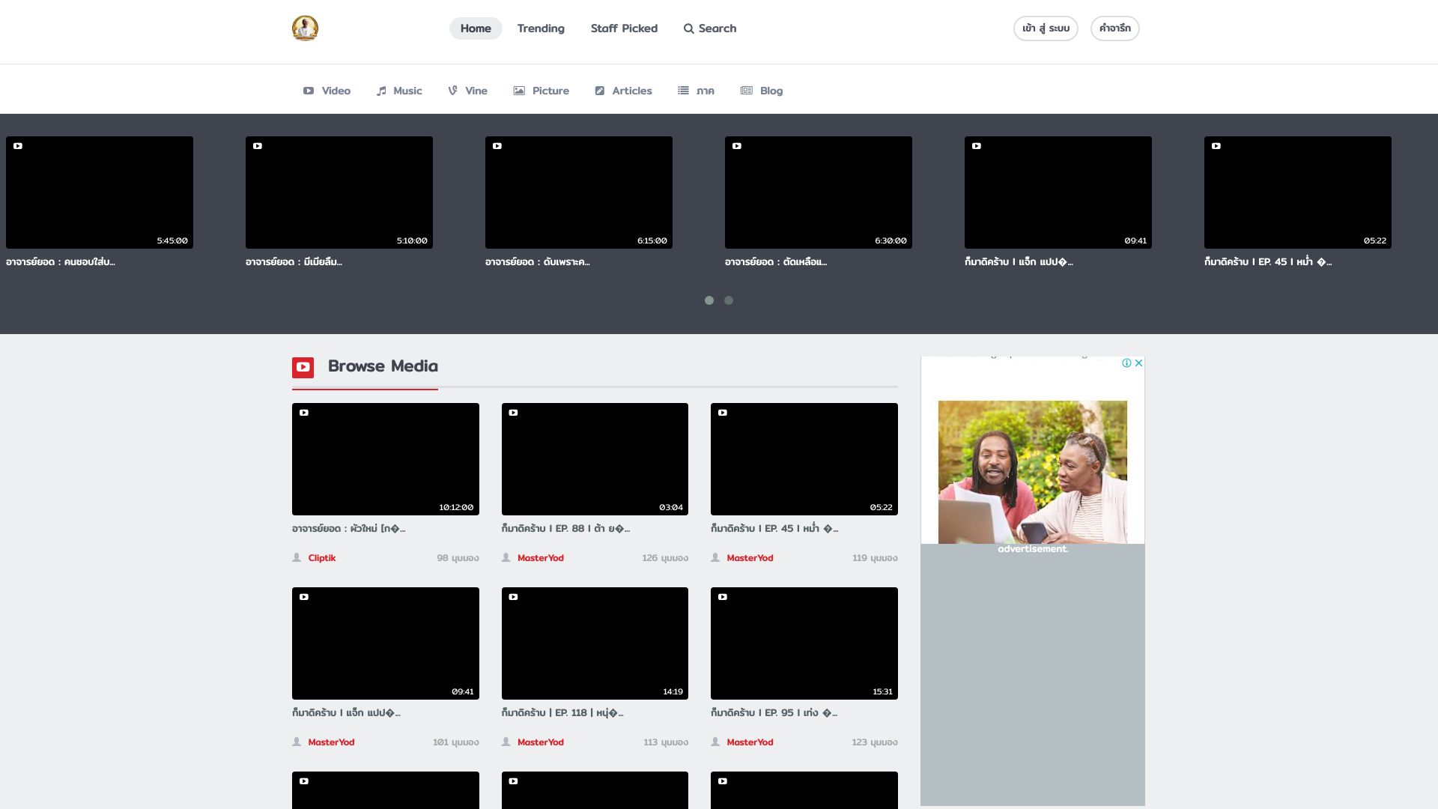Select the Video category label

pos(336,91)
